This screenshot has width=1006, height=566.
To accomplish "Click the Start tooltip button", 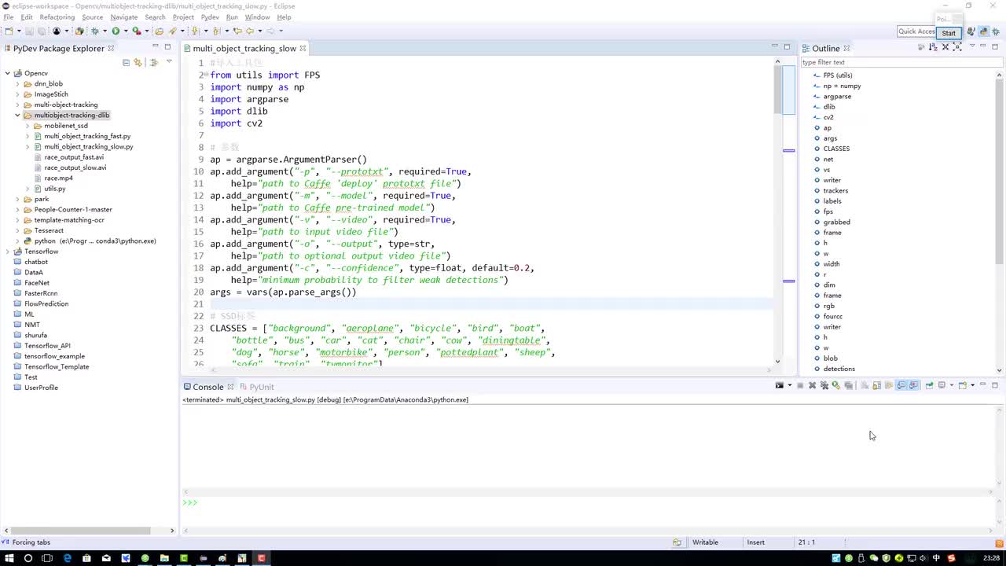I will tap(949, 33).
